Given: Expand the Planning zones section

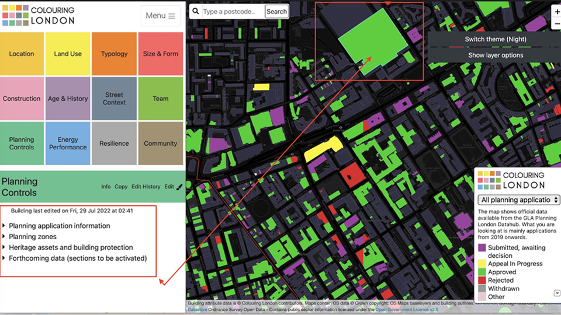Looking at the screenshot, I should tap(32, 237).
